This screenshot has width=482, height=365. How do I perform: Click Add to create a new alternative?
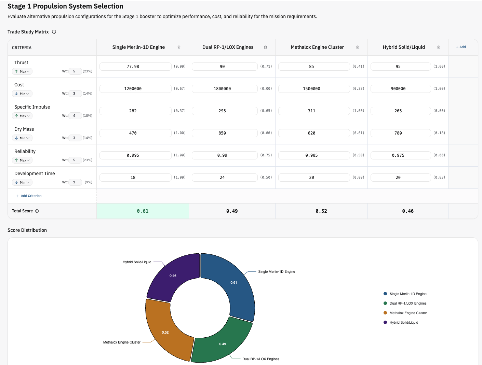460,47
